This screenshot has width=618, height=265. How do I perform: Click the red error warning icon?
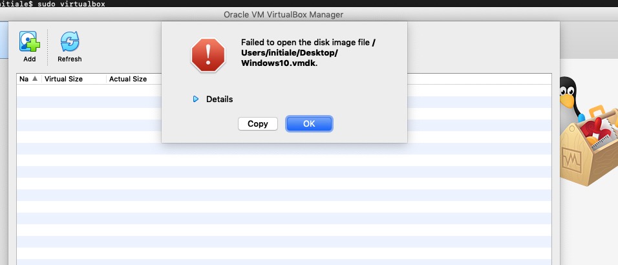tap(208, 55)
